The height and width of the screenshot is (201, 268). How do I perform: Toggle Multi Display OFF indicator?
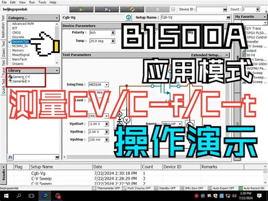(x=137, y=188)
